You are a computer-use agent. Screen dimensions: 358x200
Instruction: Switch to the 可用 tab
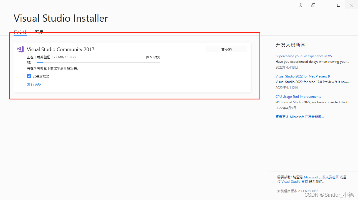pyautogui.click(x=39, y=32)
